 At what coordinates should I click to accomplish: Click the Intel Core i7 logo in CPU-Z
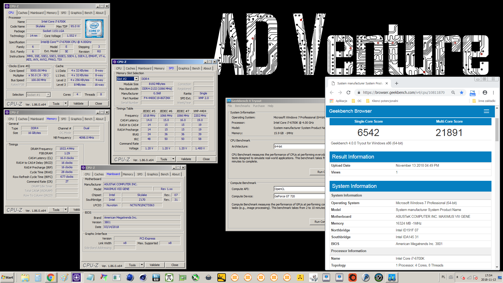click(94, 28)
